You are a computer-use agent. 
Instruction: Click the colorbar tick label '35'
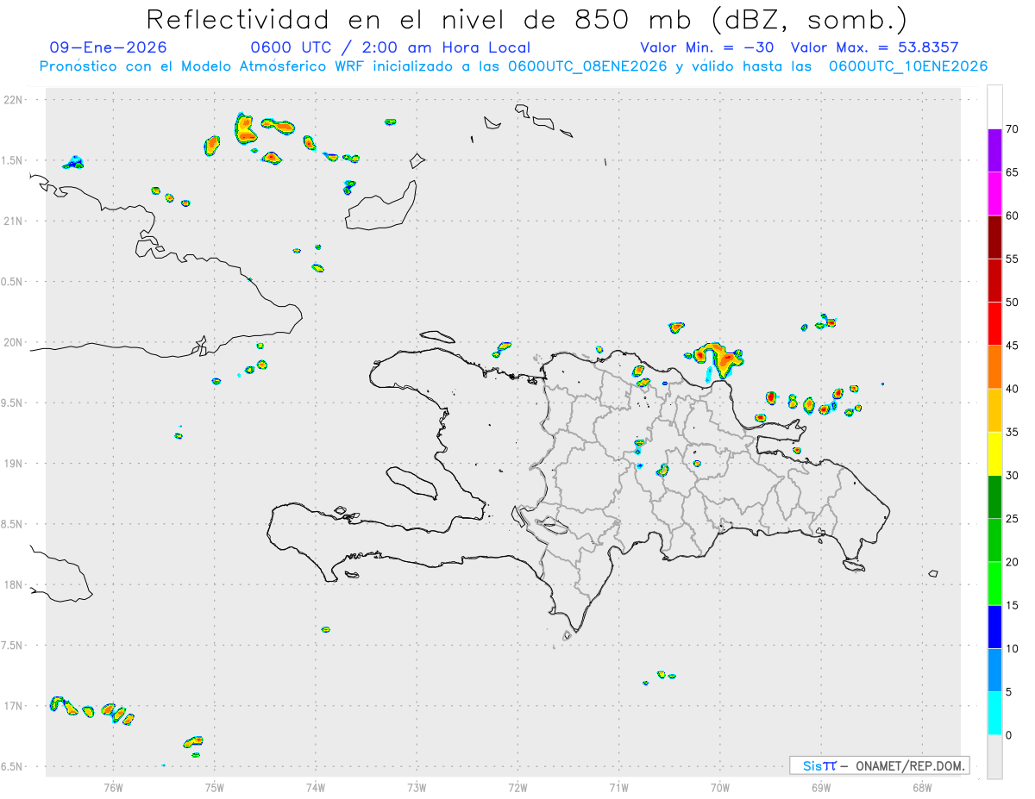point(1013,432)
